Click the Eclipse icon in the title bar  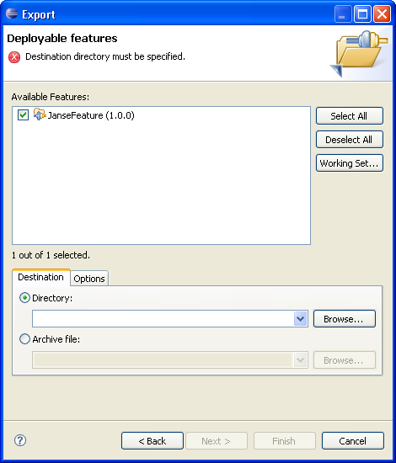pyautogui.click(x=12, y=13)
